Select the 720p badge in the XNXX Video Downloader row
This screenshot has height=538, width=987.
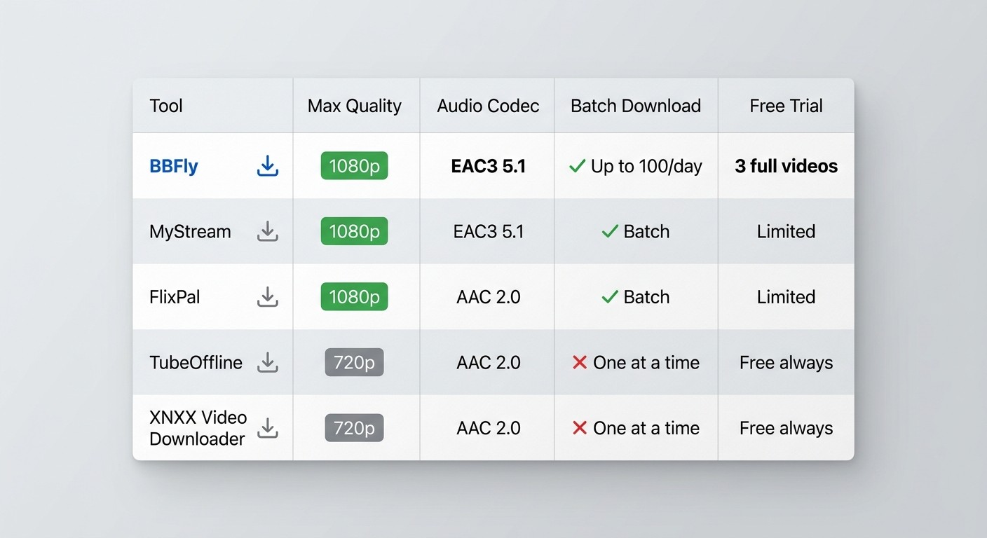click(x=354, y=427)
